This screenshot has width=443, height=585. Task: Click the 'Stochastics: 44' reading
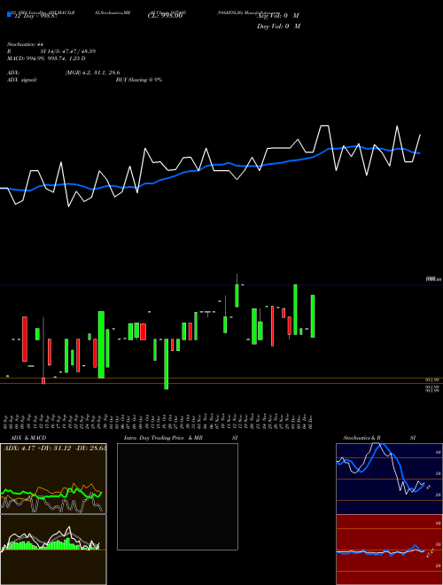(x=26, y=44)
